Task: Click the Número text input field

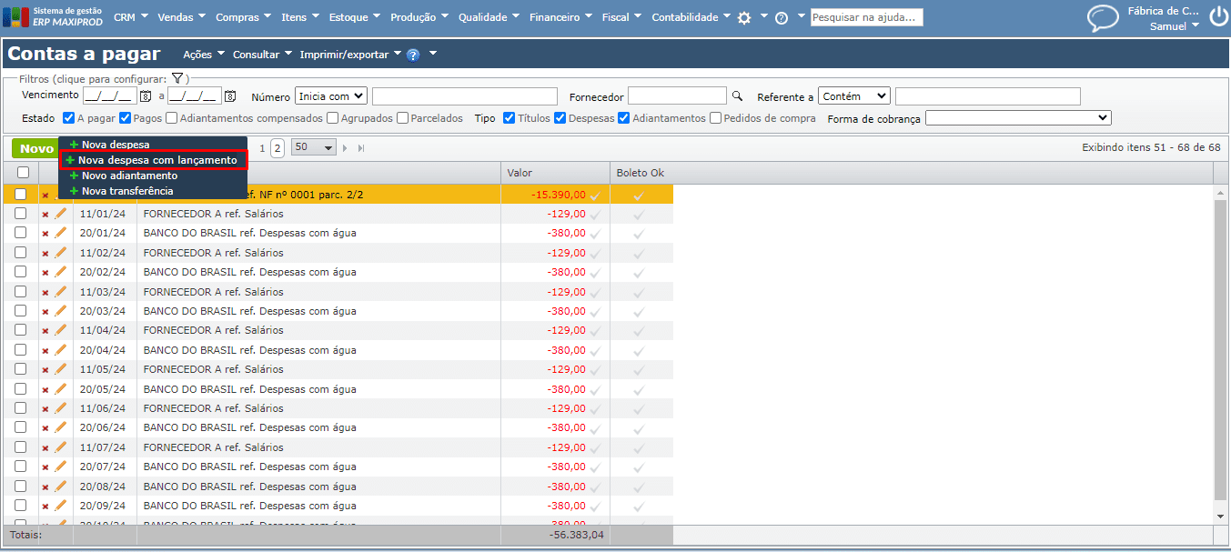Action: pos(464,96)
